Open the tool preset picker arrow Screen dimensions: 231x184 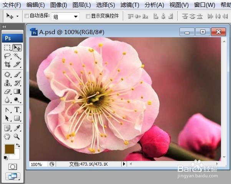[18, 16]
